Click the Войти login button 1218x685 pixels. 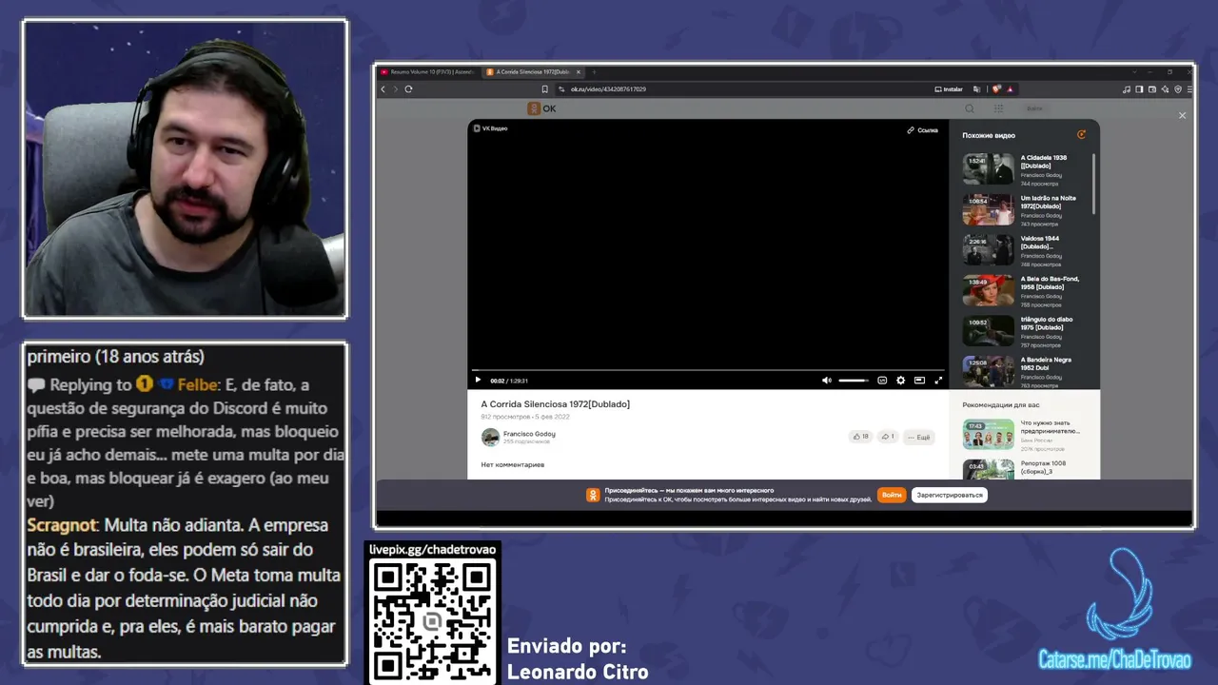(x=892, y=495)
